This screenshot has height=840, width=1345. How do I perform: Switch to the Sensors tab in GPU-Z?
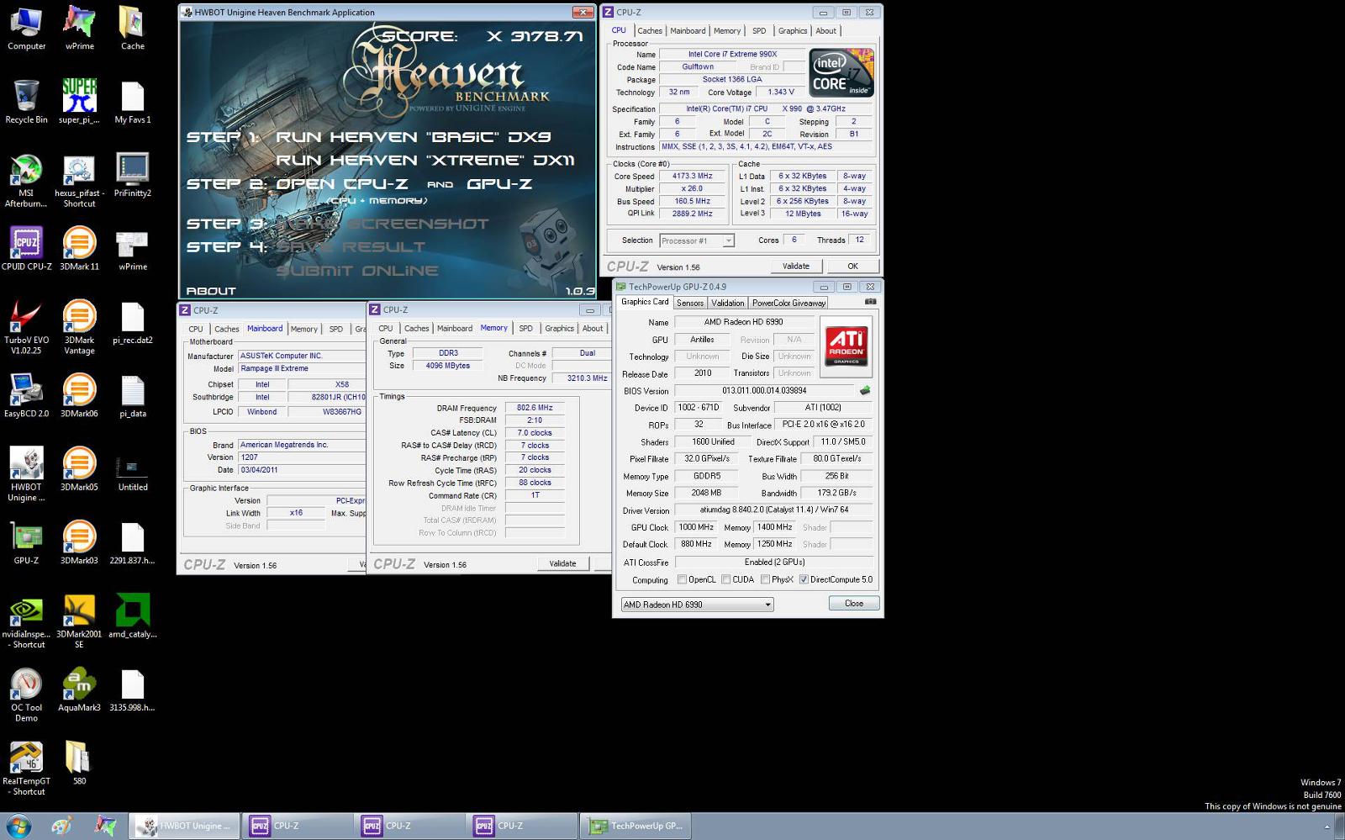[690, 303]
